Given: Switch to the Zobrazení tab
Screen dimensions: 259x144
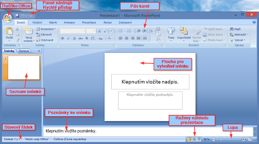Looking at the screenshot, I should pos(125,23).
